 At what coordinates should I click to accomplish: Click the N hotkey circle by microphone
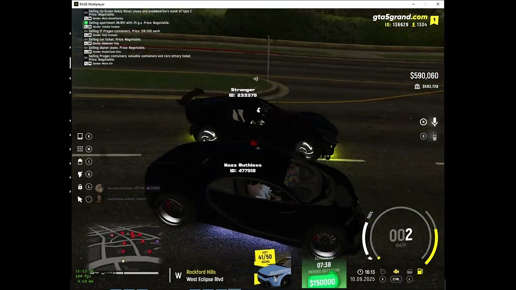pyautogui.click(x=423, y=122)
